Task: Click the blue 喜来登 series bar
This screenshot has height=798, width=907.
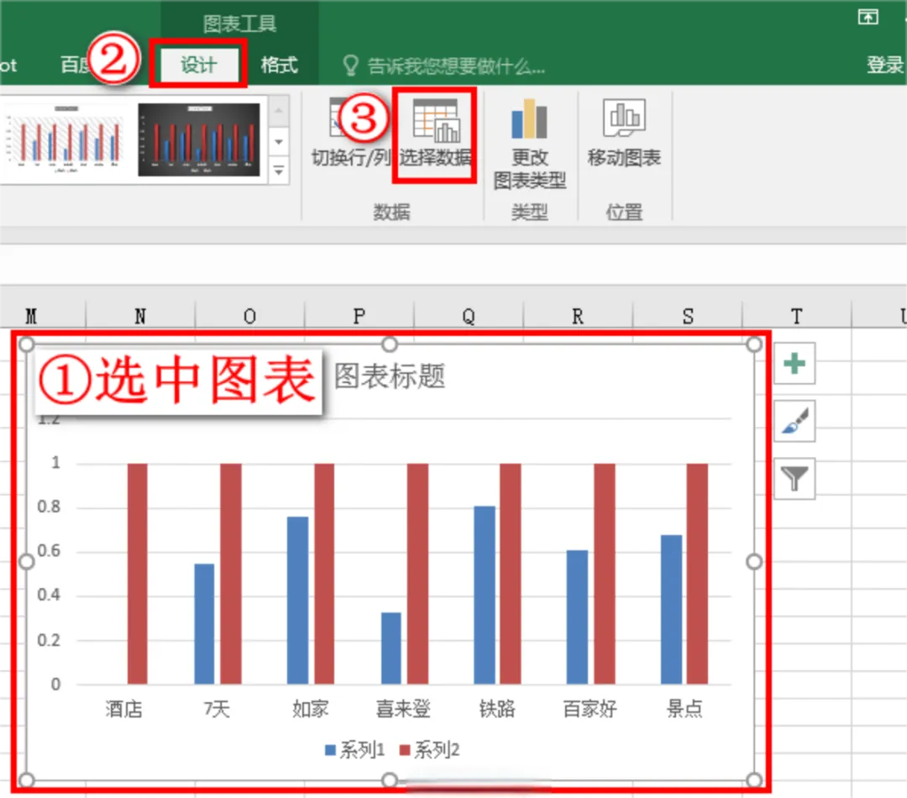Action: point(391,648)
